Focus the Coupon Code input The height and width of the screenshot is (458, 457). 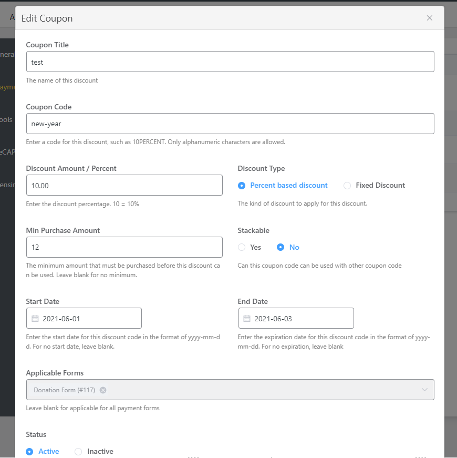pyautogui.click(x=230, y=124)
